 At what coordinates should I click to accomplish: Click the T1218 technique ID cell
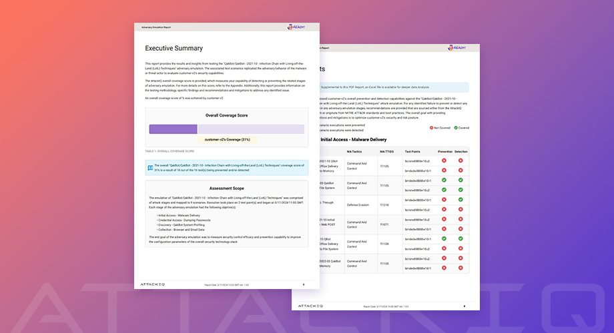tap(384, 205)
